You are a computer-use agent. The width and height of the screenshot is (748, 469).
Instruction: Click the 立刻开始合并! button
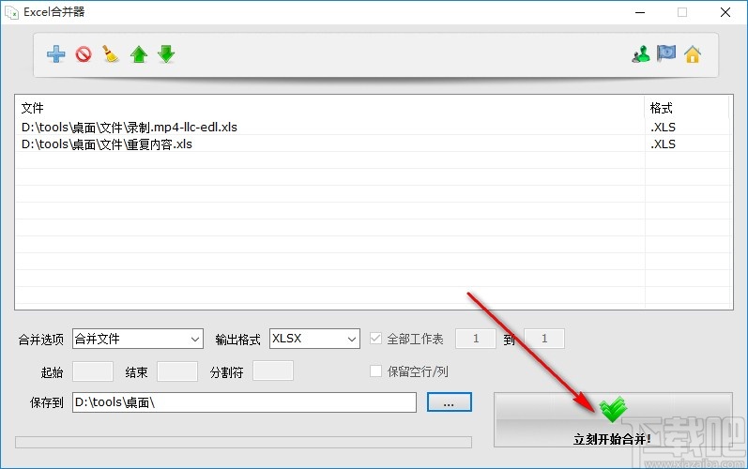coord(613,419)
